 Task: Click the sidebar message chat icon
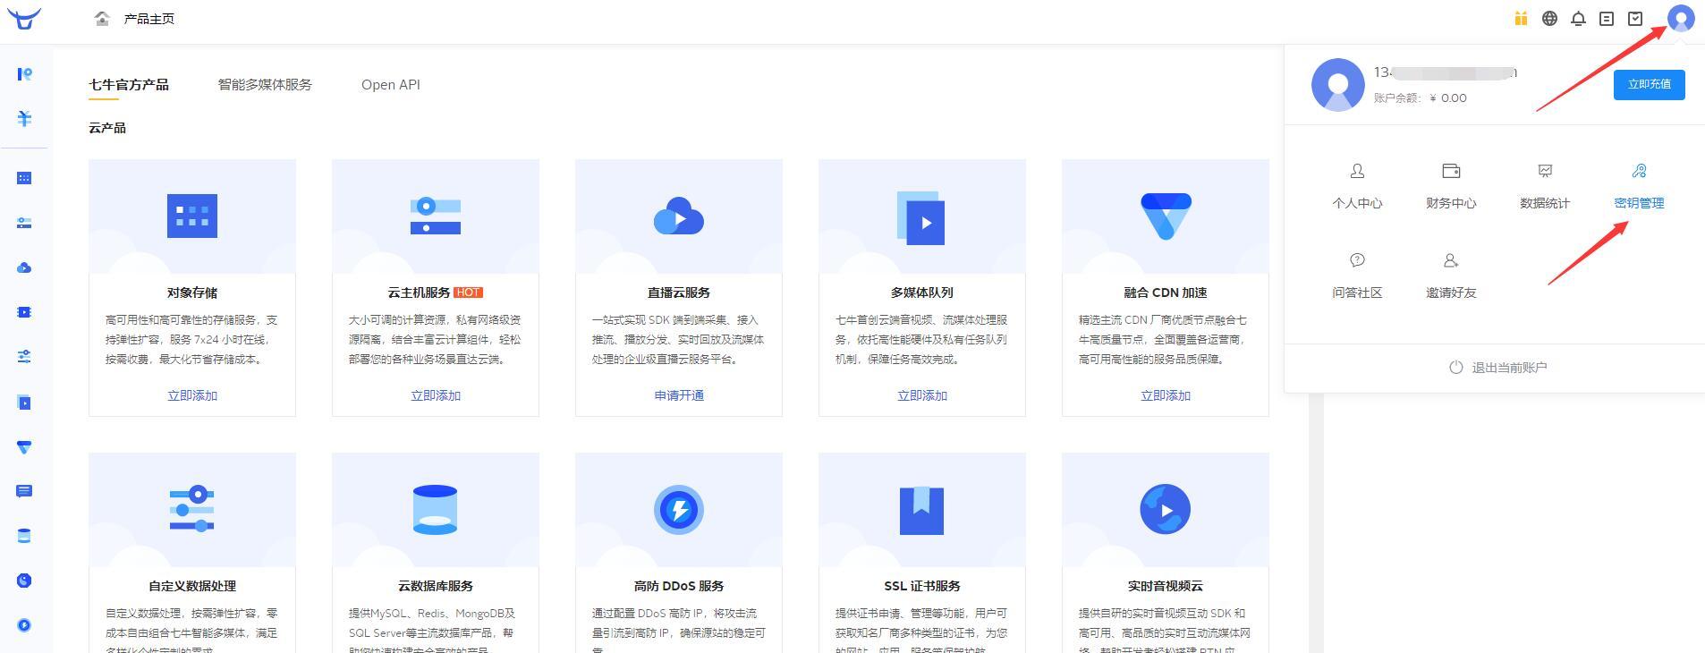(24, 491)
